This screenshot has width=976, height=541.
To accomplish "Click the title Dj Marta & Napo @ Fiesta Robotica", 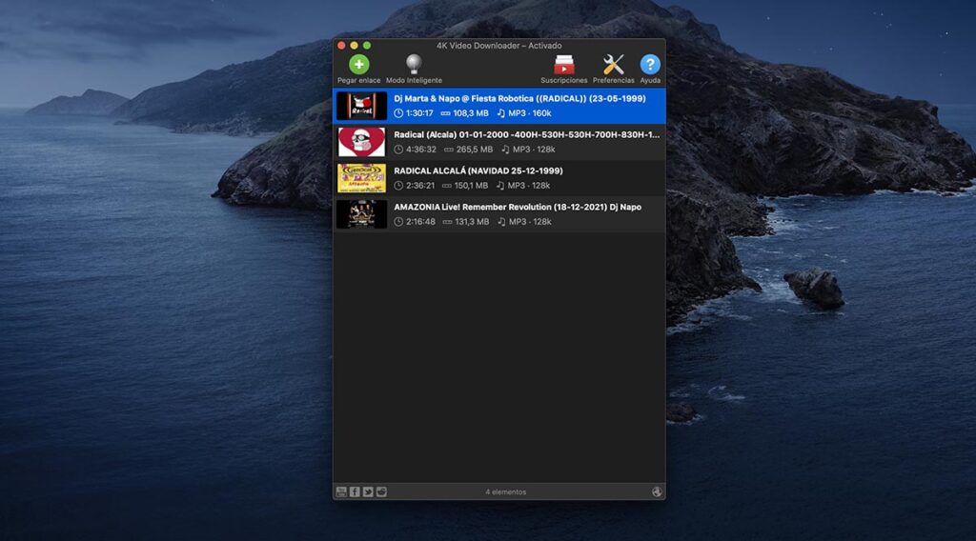I will coord(519,98).
